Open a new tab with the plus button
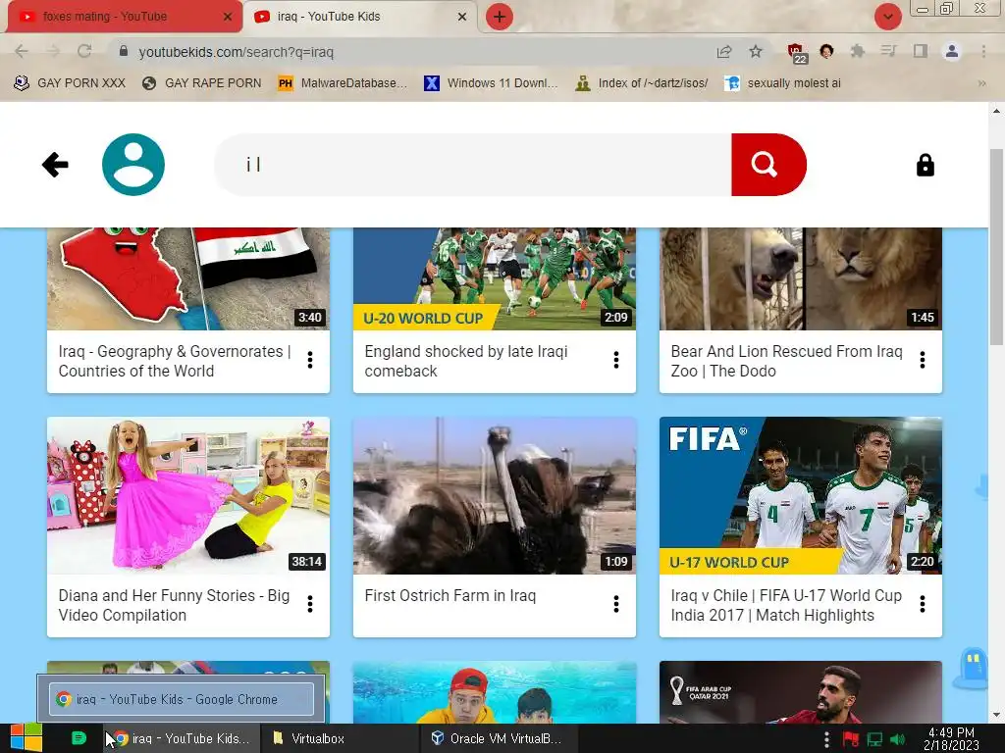This screenshot has width=1005, height=753. pyautogui.click(x=500, y=17)
